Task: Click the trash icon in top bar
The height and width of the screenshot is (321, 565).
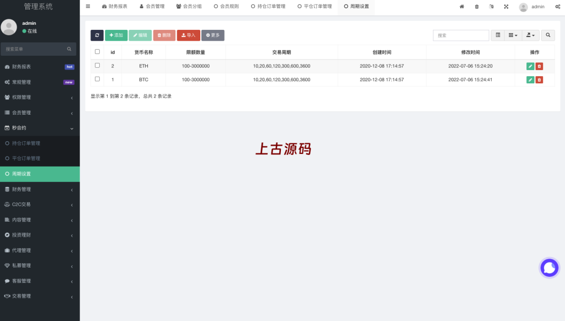Action: coord(477,7)
